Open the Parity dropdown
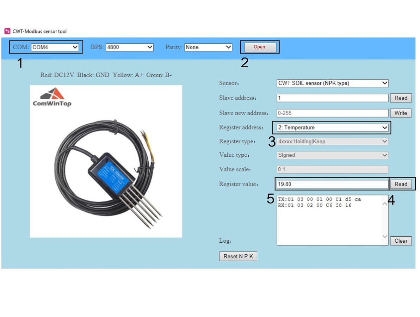420x317 pixels. pyautogui.click(x=208, y=47)
